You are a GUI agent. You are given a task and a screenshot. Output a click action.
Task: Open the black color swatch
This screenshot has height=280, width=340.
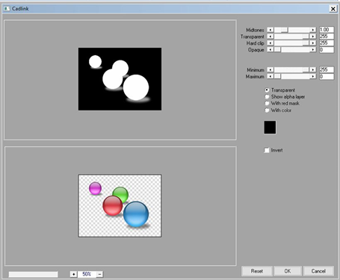270,128
